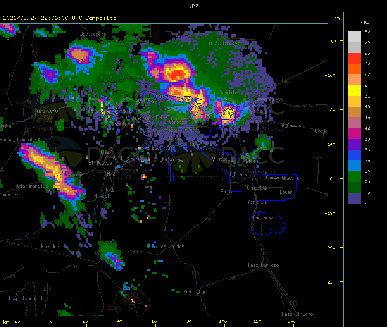This screenshot has height=327, width=387.
Task: Click the Bowen town label
Action: point(286,192)
